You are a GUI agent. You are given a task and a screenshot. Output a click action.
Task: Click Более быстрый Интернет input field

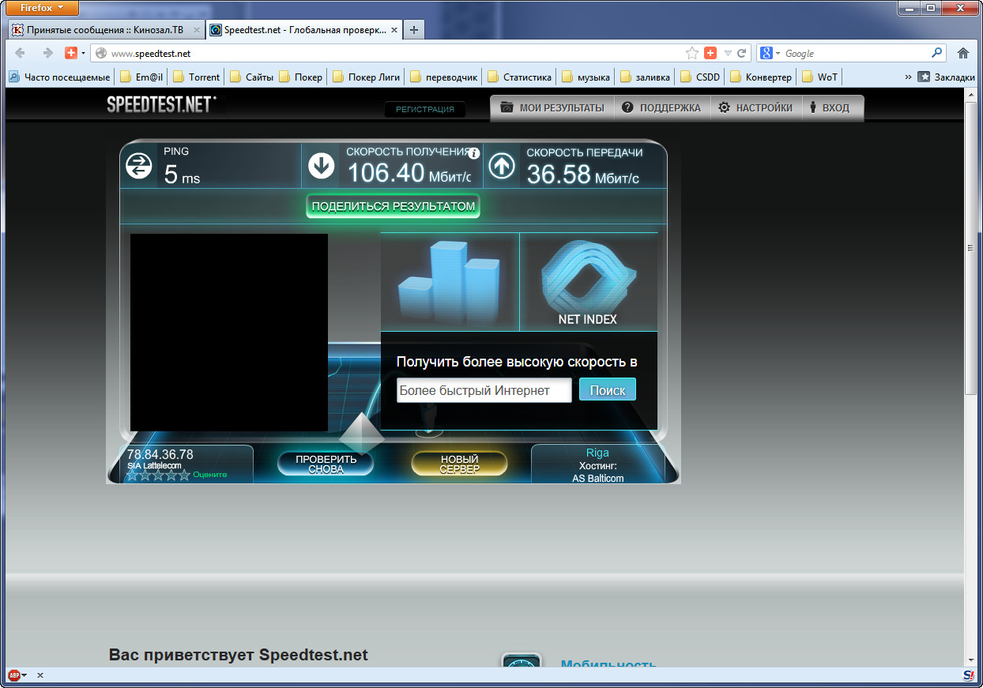click(x=484, y=390)
